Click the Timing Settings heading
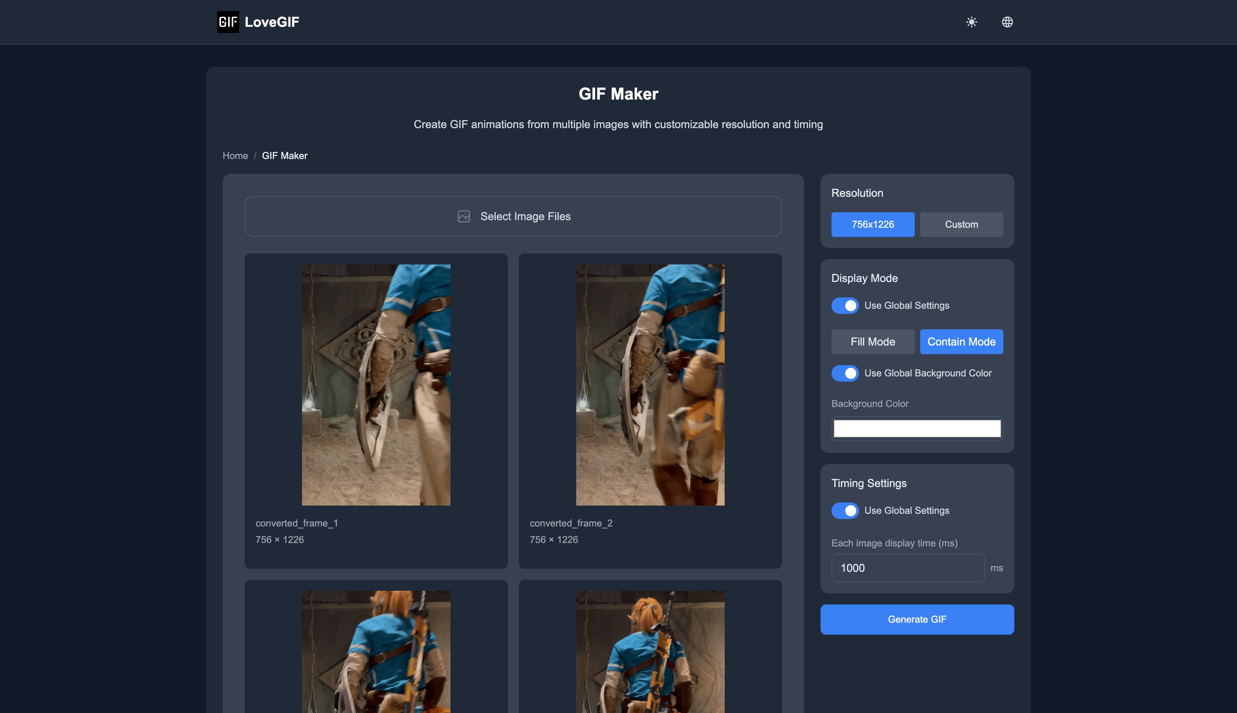Viewport: 1237px width, 713px height. pos(869,483)
